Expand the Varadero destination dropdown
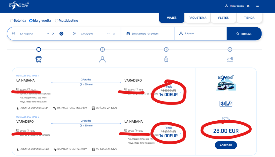The image size is (275, 157). click(108, 33)
